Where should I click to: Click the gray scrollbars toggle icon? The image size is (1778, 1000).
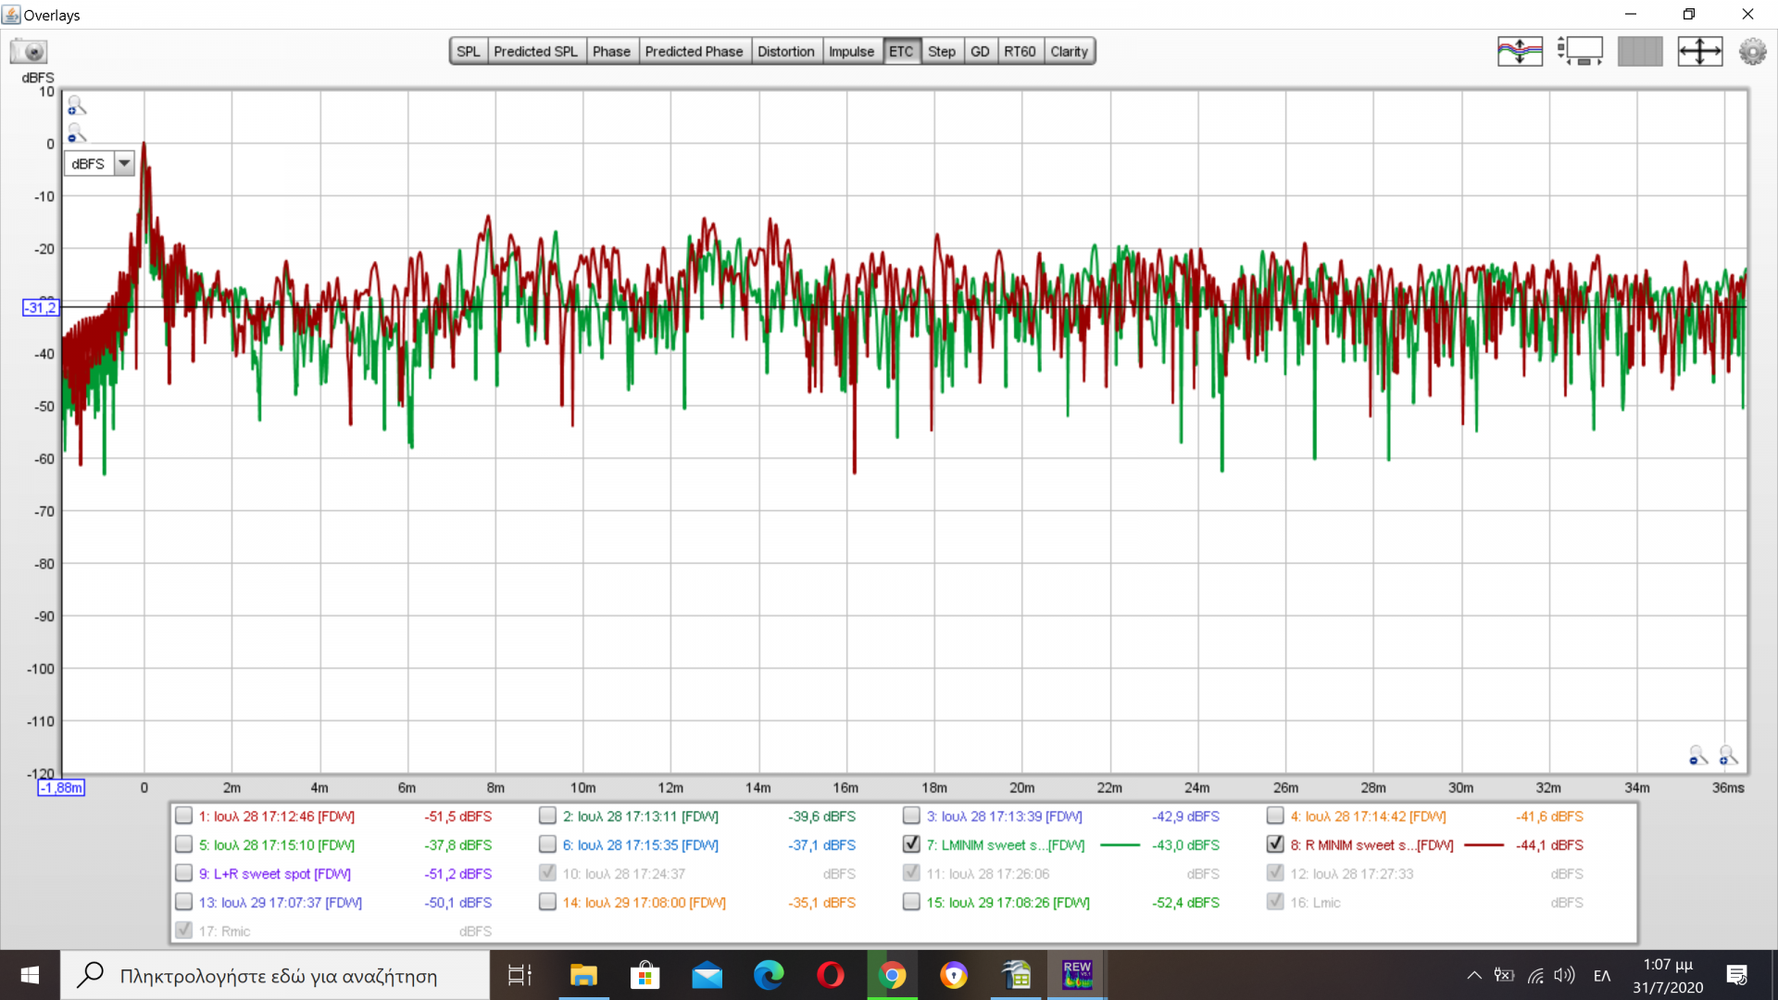(1640, 51)
